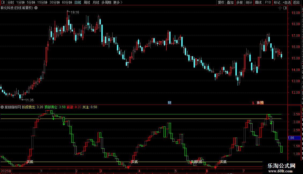Click 3.50 on indicator axis
Image resolution: width=303 pixels, height=174 pixels.
point(296,114)
